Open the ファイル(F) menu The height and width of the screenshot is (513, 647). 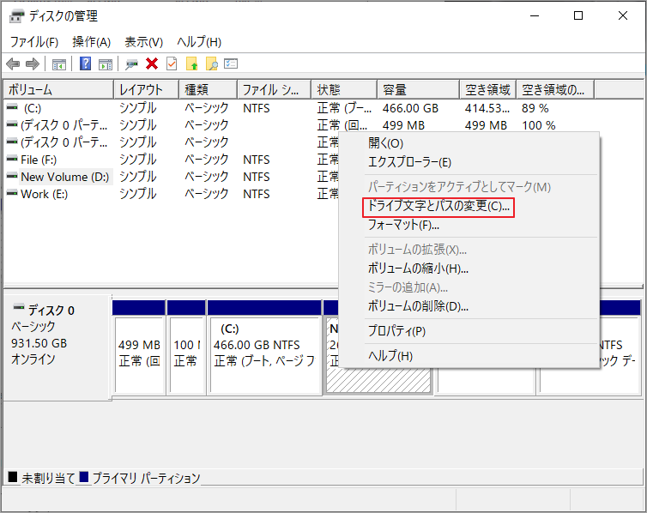click(33, 42)
